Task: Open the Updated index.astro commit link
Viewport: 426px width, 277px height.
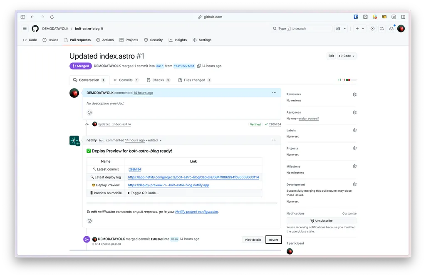Action: [114, 124]
